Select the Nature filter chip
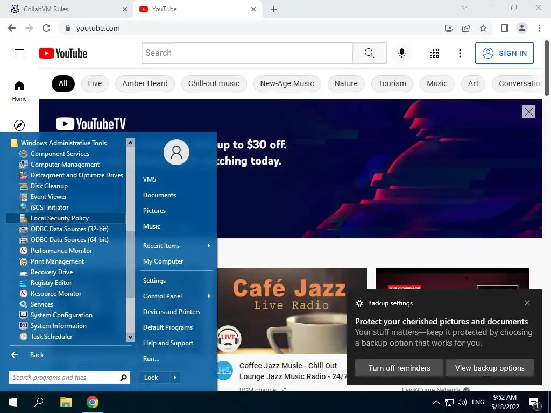The image size is (551, 413). point(346,83)
